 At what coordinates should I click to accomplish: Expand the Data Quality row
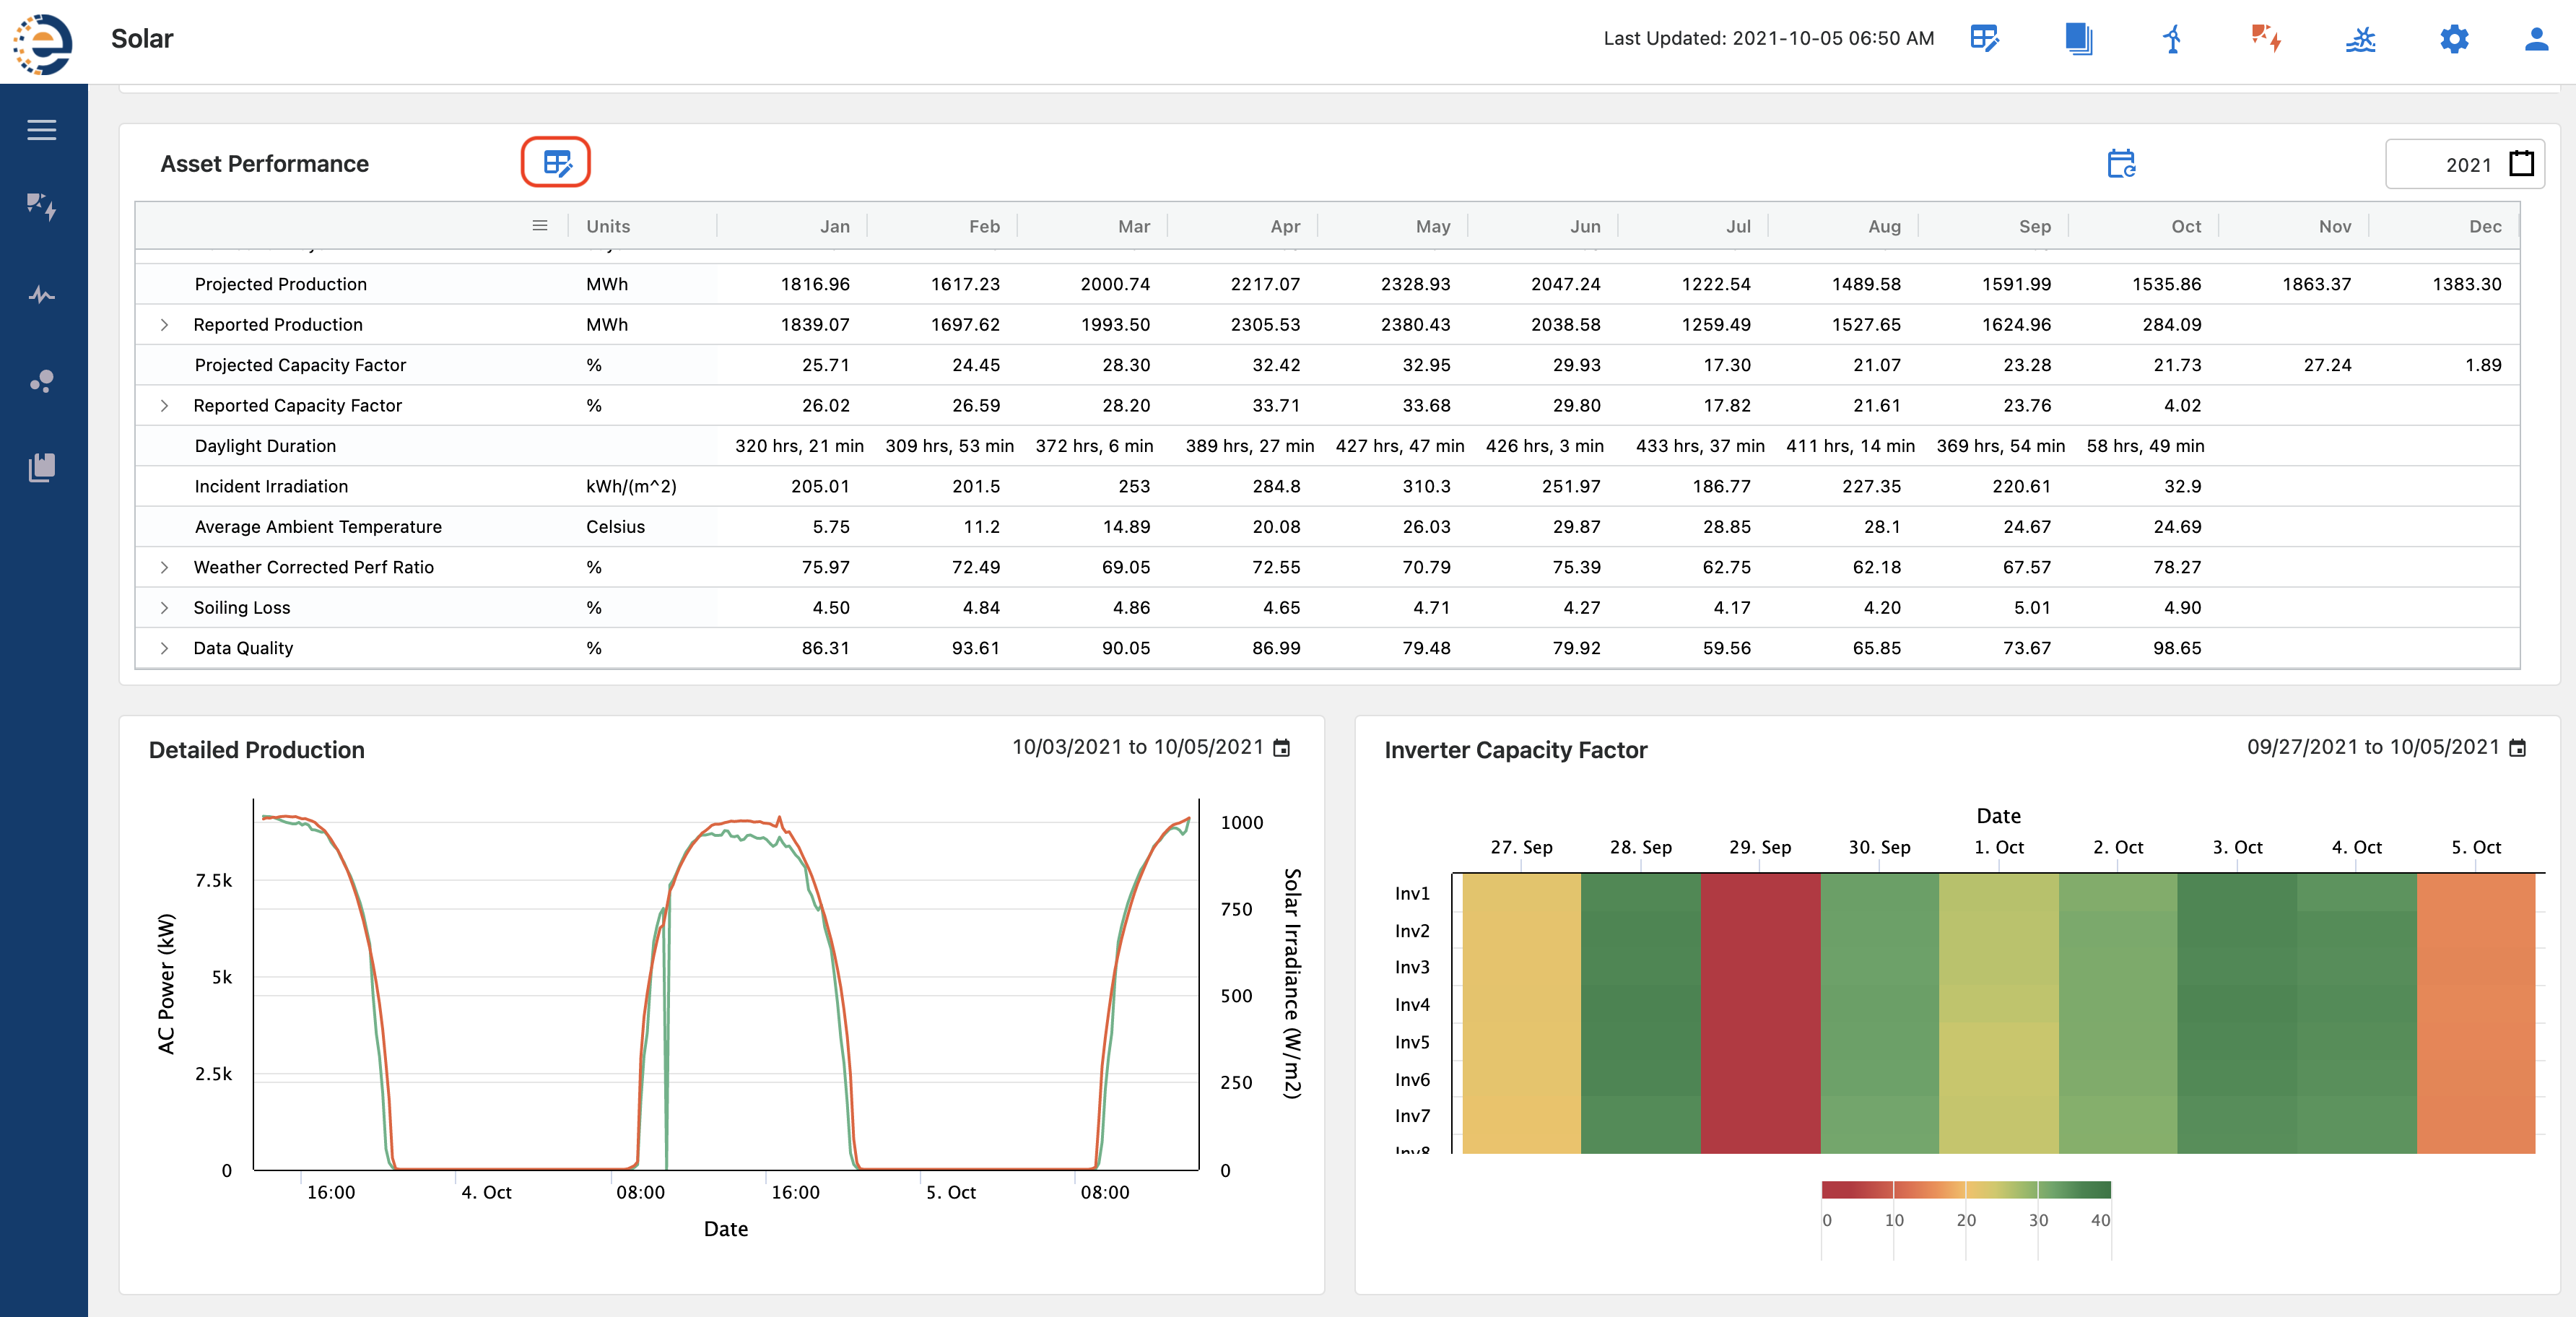click(164, 648)
